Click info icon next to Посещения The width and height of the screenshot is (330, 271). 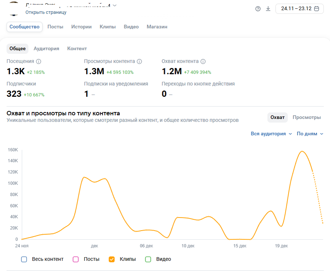click(39, 61)
